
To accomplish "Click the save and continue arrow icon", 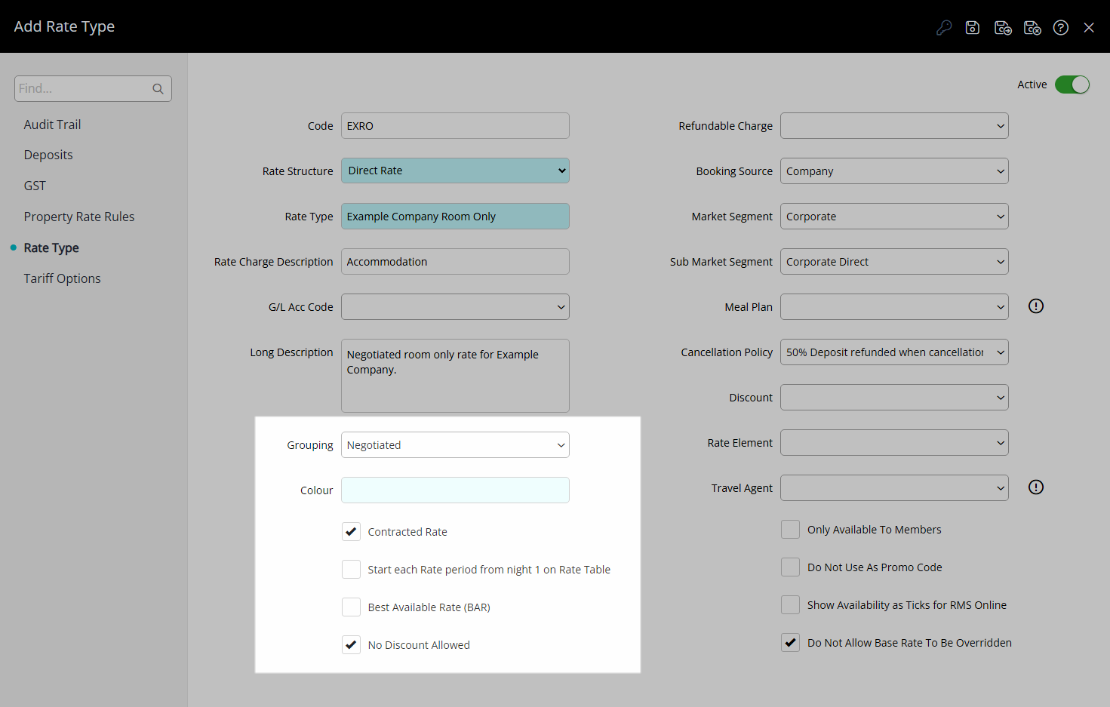I will pyautogui.click(x=1003, y=28).
